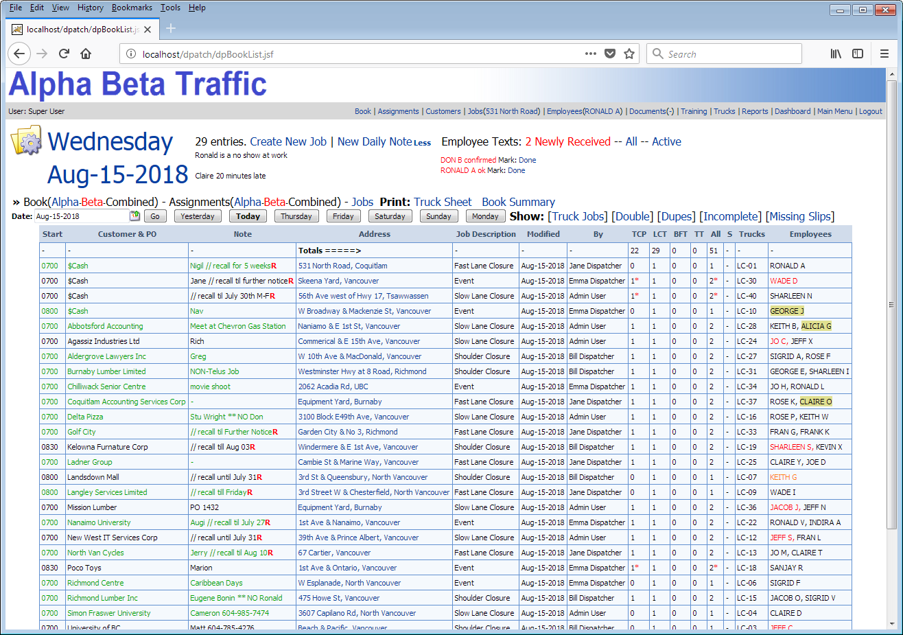This screenshot has height=635, width=903.
Task: Click the browser reload button
Action: pyautogui.click(x=64, y=54)
